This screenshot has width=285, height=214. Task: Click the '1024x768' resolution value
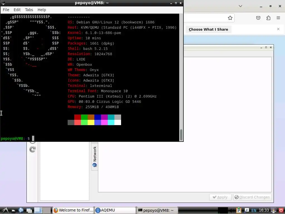103,54
